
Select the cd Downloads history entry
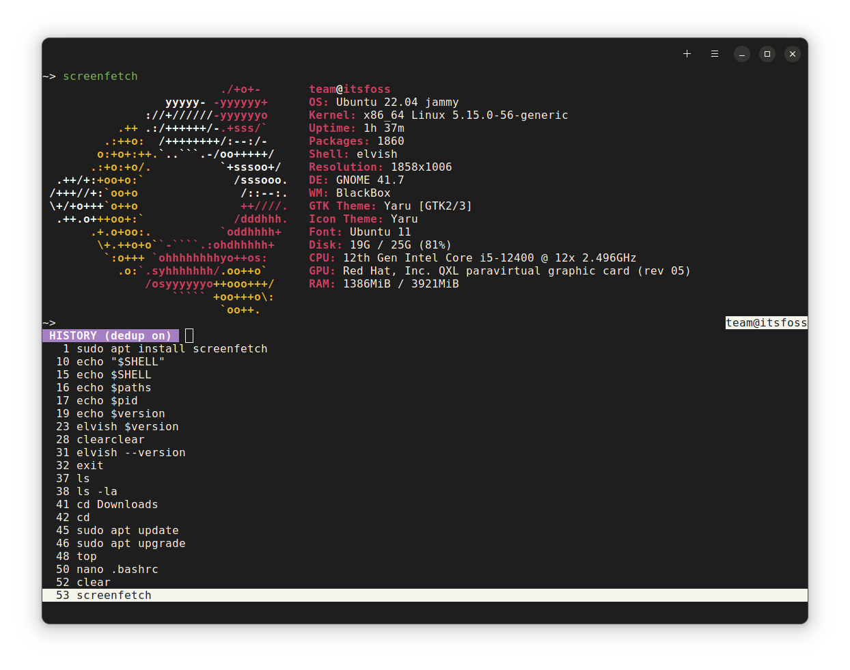click(117, 504)
